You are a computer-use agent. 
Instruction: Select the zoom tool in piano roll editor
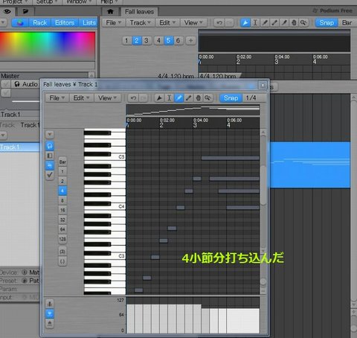coord(208,98)
